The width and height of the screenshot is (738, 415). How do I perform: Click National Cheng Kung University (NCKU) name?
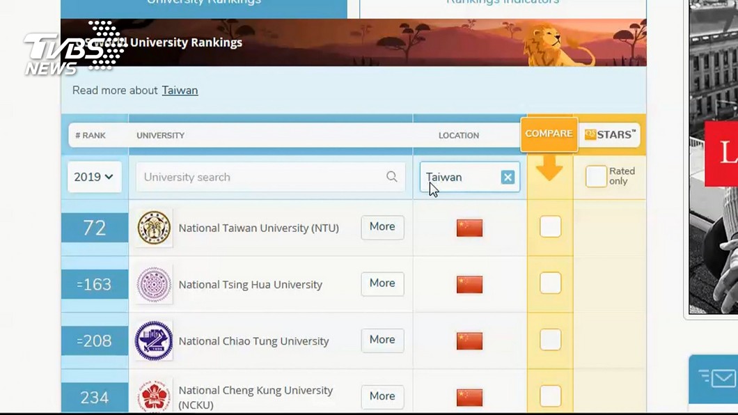pos(256,398)
